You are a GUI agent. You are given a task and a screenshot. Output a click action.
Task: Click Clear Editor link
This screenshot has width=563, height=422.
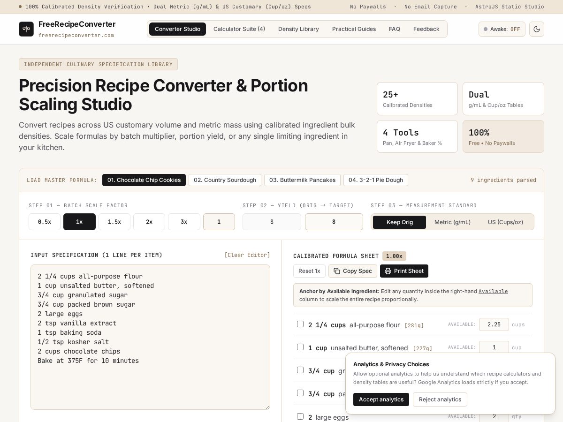point(247,255)
